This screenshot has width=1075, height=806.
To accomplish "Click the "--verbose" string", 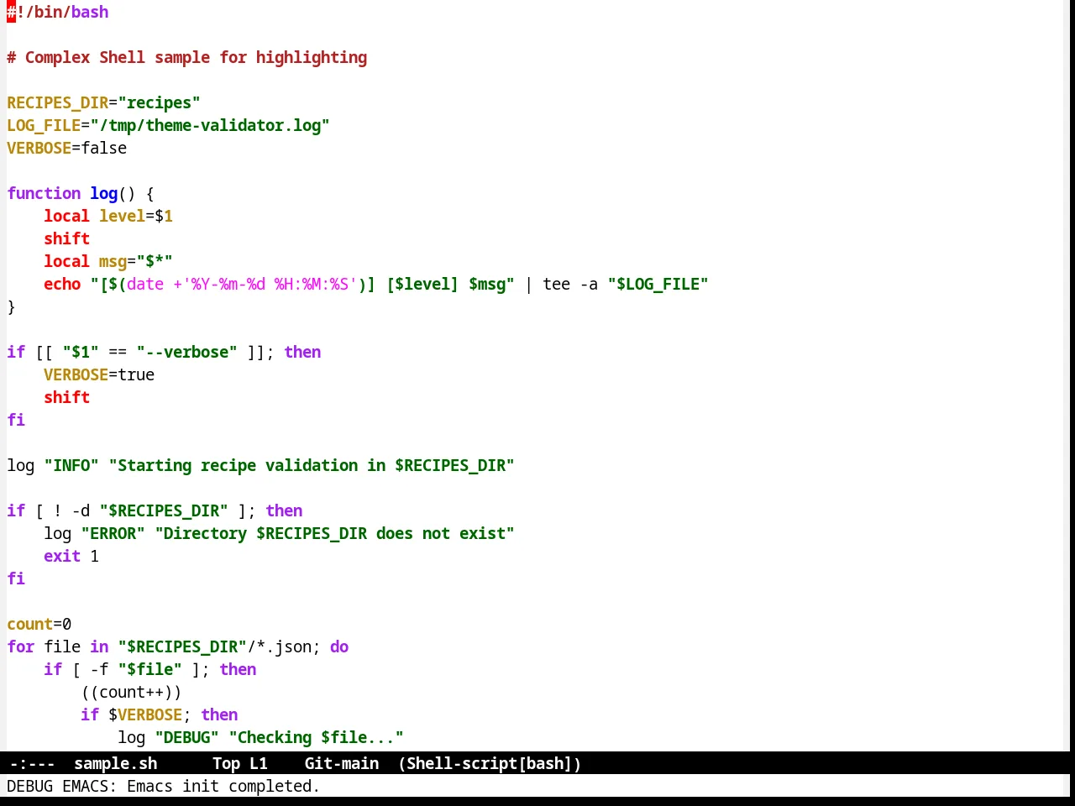I will coord(186,352).
